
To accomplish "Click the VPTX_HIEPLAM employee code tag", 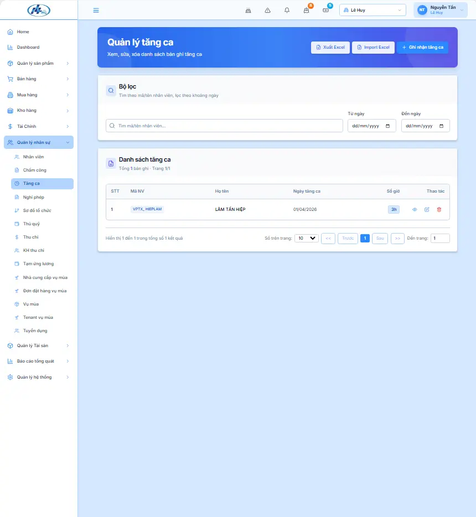I will [147, 209].
